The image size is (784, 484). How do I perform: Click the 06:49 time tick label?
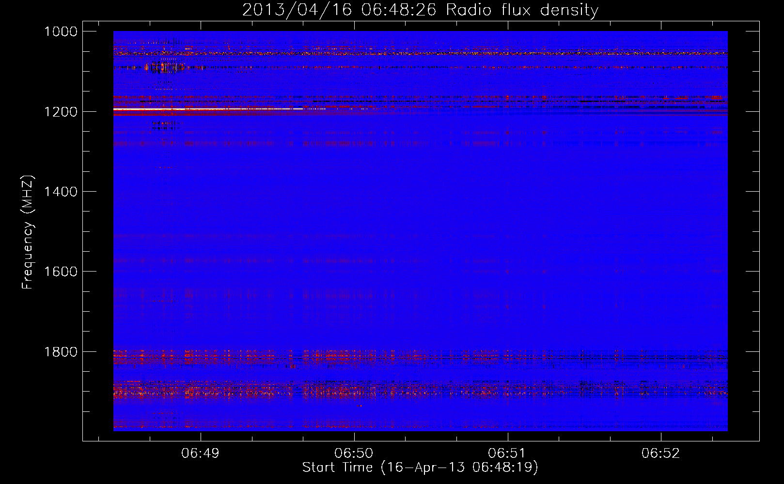[200, 454]
